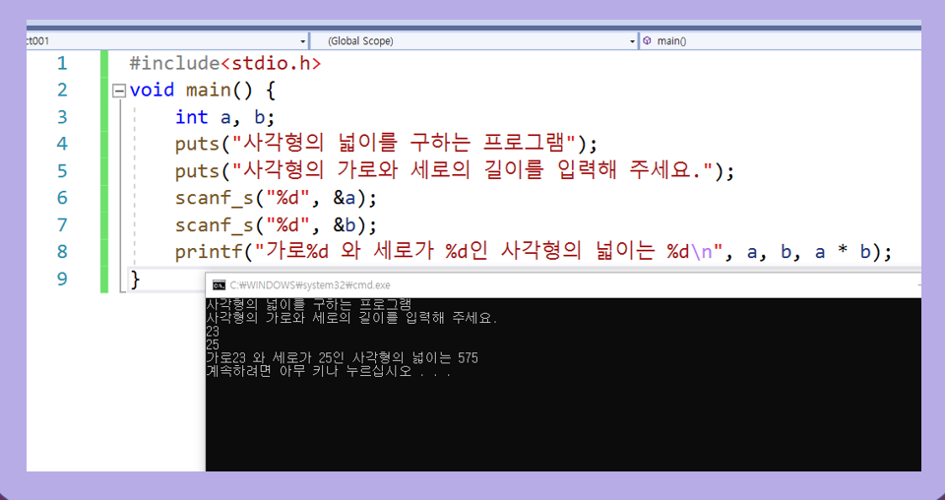Click the main() method cube icon

(647, 41)
